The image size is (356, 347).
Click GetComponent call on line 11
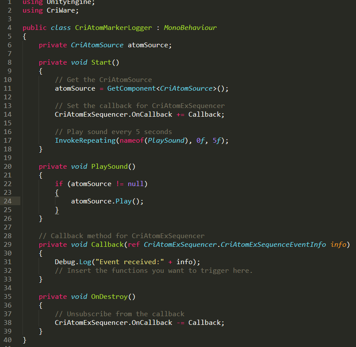click(132, 88)
